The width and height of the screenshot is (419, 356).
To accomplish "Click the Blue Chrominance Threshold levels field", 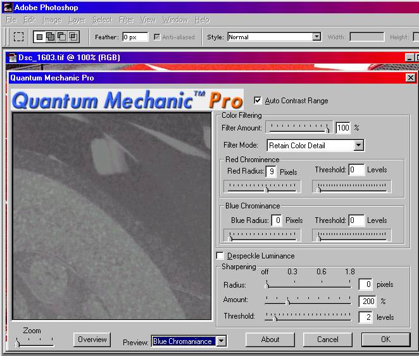I will click(356, 220).
